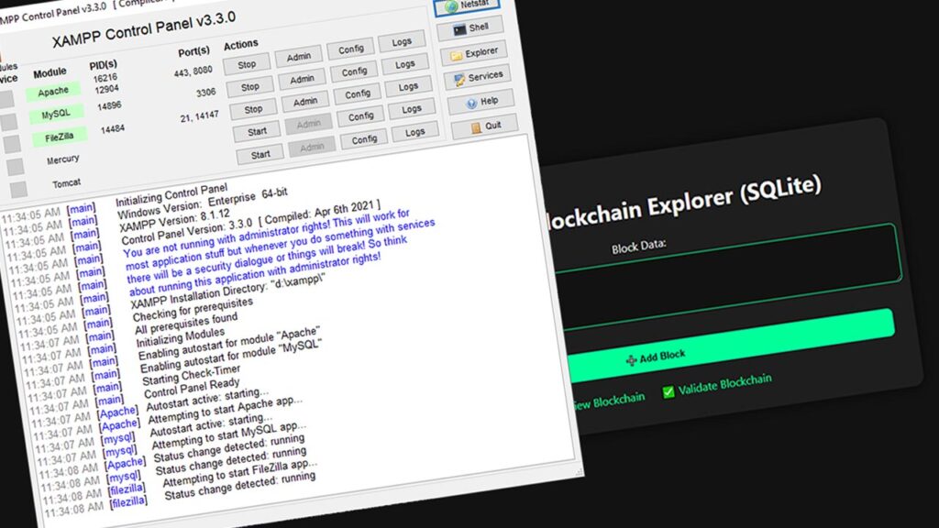Click the PID value '14896'
Viewport: 939px width, 528px height.
coord(110,106)
